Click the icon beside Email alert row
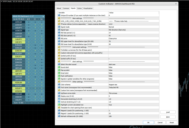Image resolution: width=189 pixels, height=128 pixels. point(59,73)
